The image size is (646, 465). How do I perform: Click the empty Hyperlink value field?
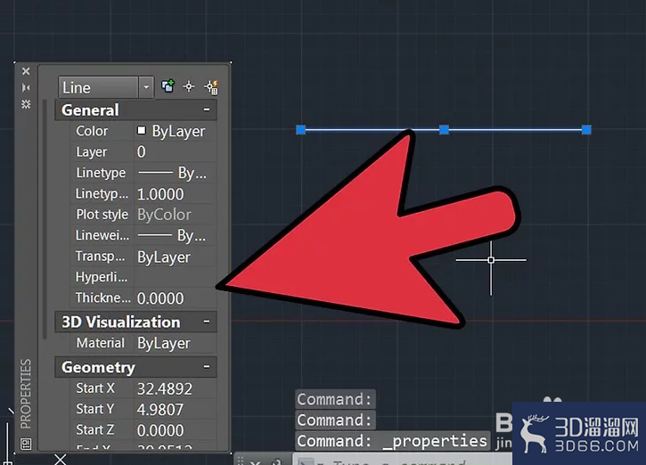click(176, 277)
